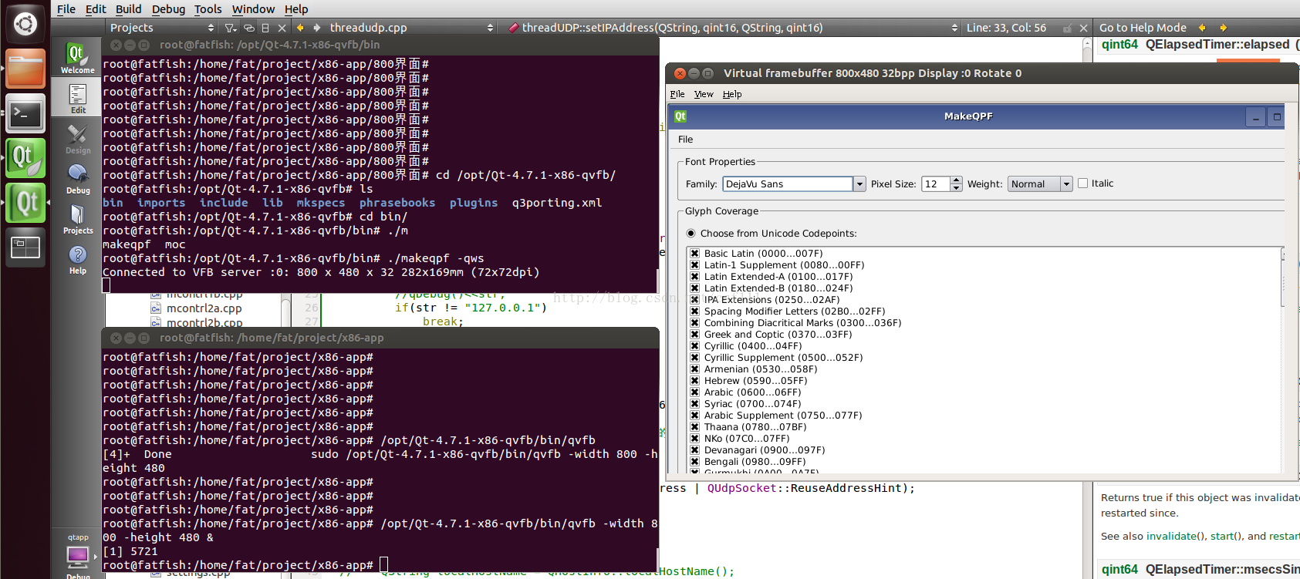Go back in editor navigation history
1300x579 pixels.
pos(300,28)
